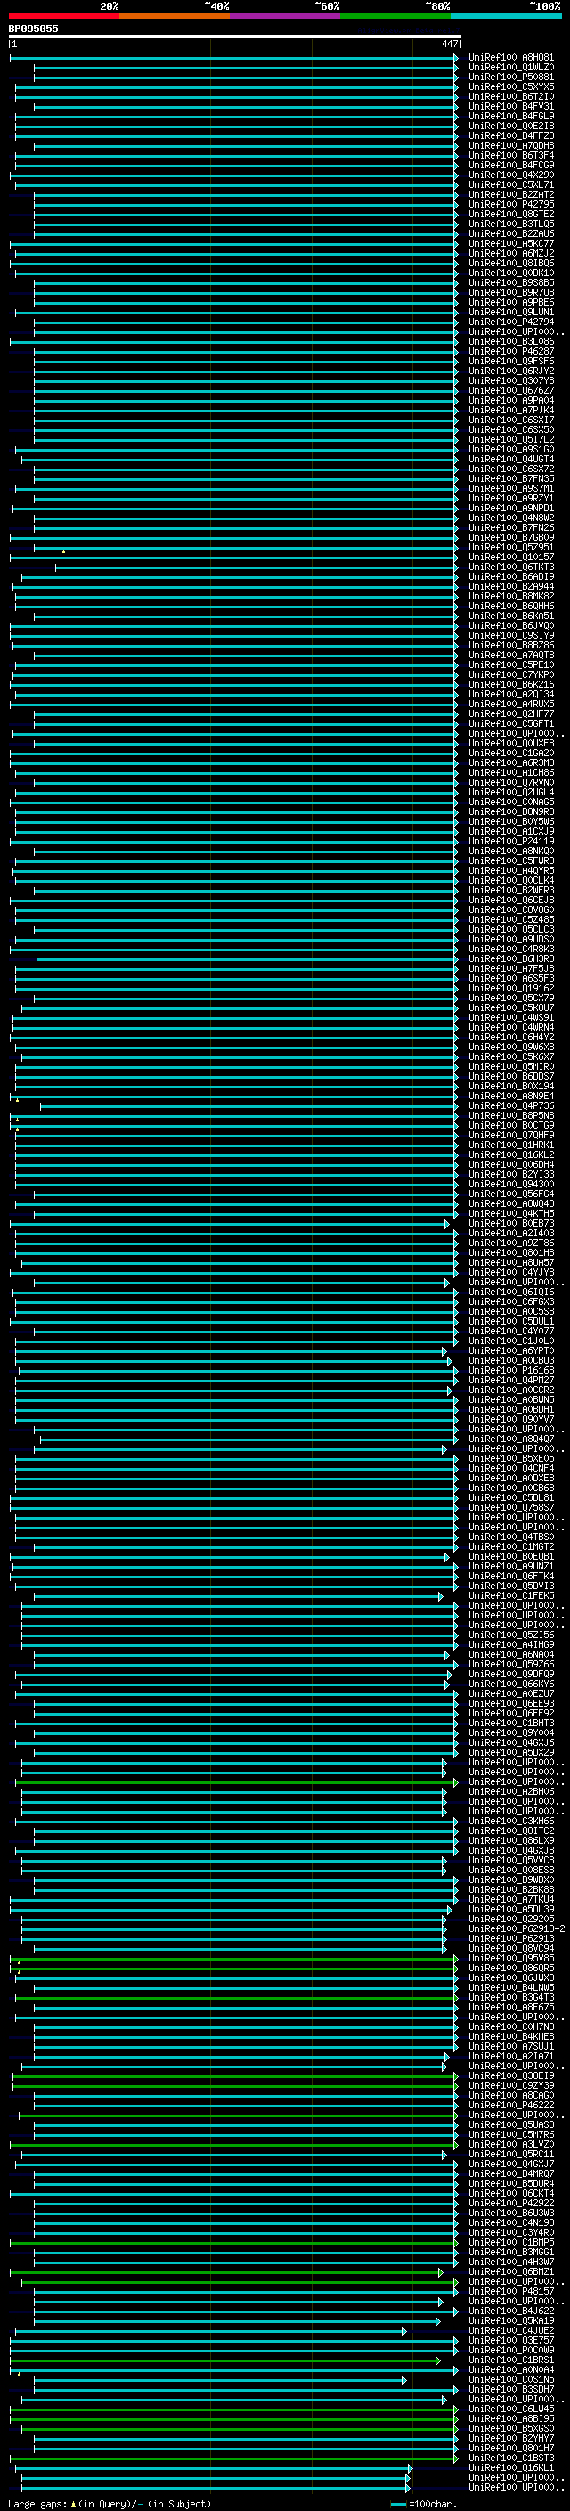Click the query end position label 447
The image size is (570, 2511).
pos(449,44)
